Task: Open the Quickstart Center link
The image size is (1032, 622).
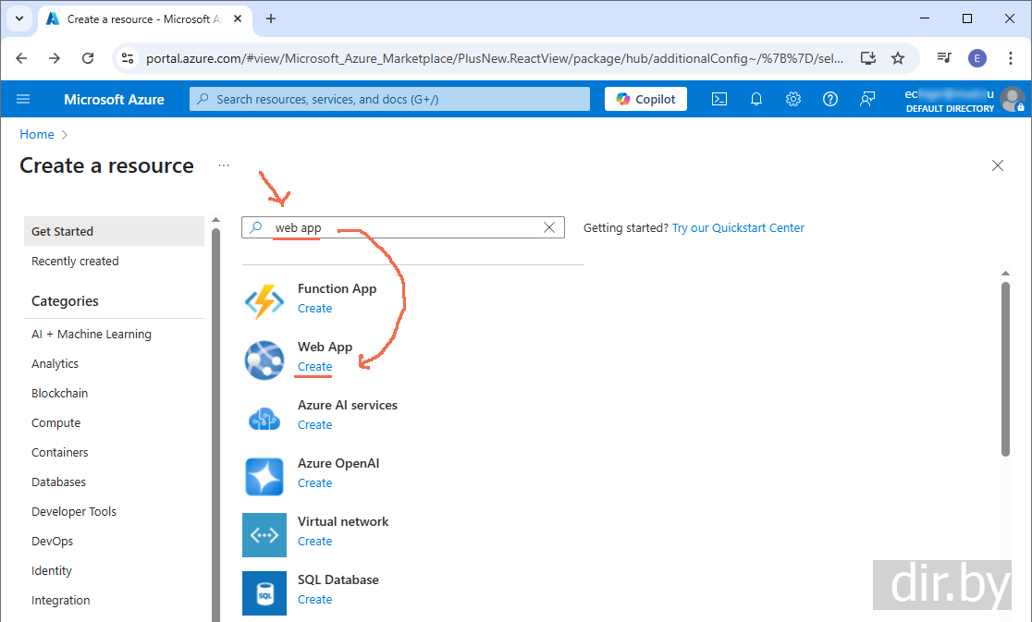Action: point(738,227)
